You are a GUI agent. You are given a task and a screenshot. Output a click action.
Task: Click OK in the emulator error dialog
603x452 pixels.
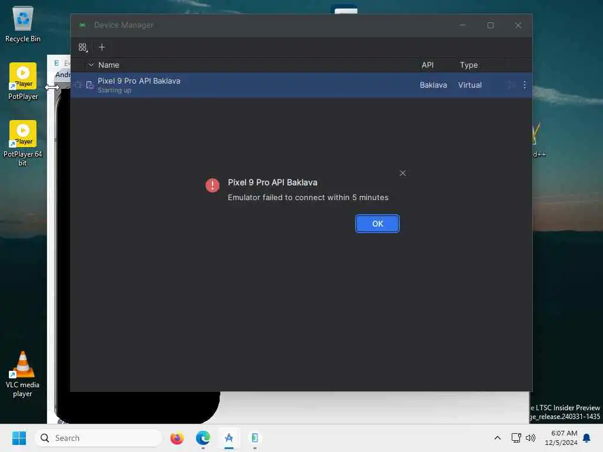[x=377, y=224]
